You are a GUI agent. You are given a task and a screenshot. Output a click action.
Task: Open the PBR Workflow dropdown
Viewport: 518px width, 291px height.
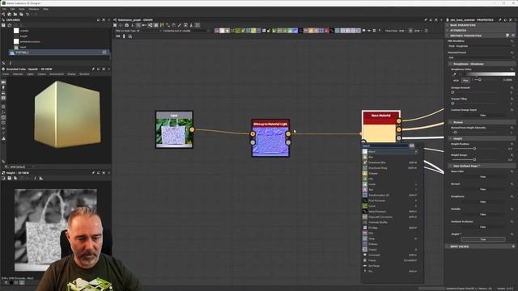click(481, 46)
